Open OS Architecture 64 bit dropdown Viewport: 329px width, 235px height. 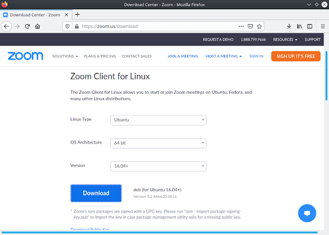tap(158, 143)
